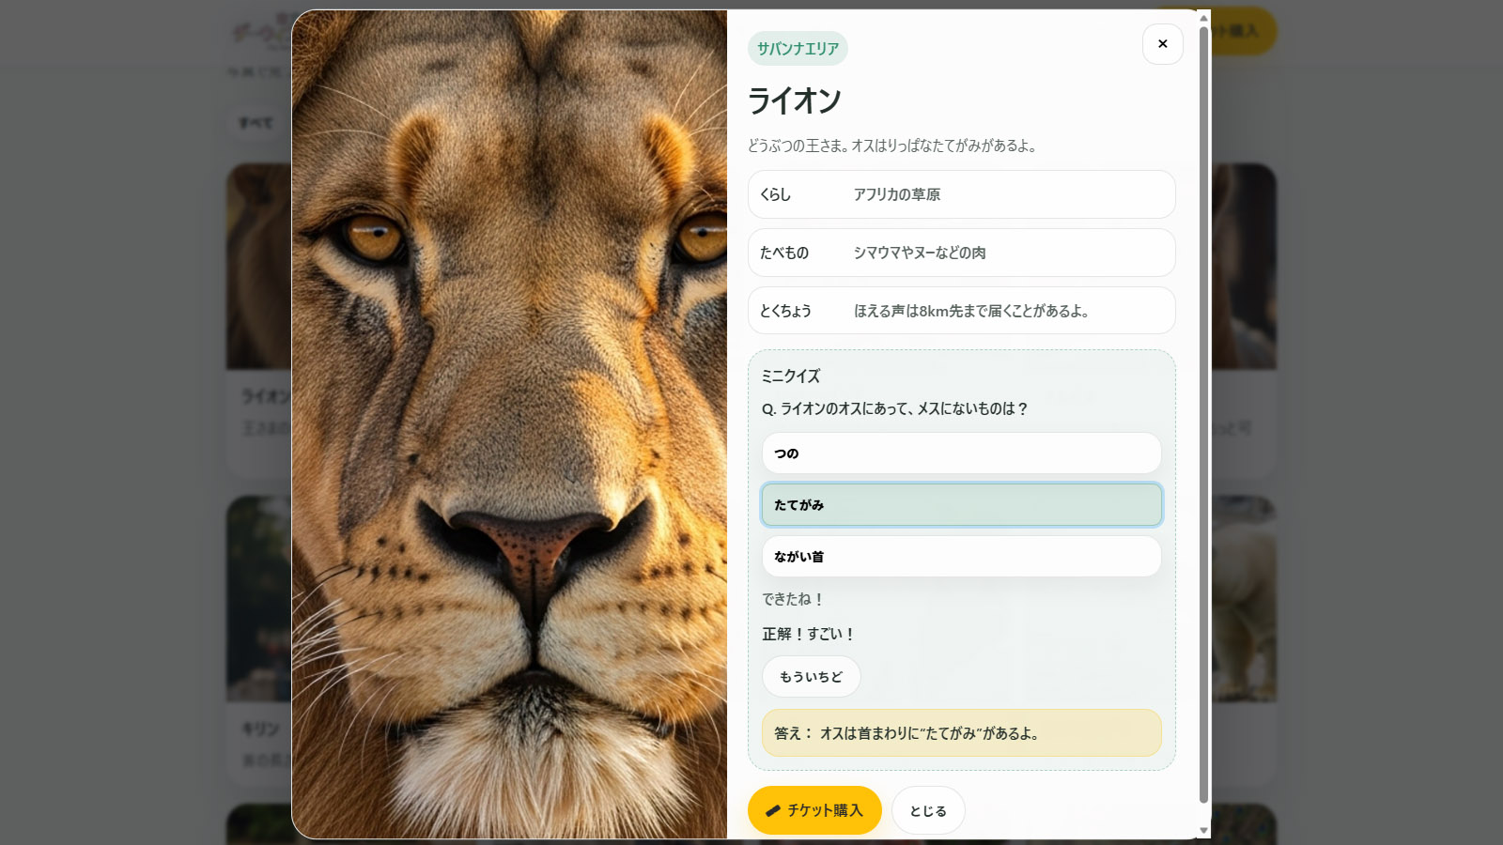
Task: Click the lion description sentence under the heading
Action: click(x=892, y=146)
